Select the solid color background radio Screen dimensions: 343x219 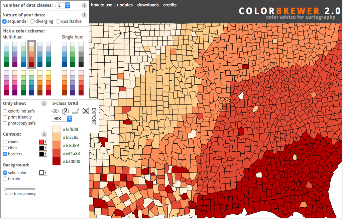point(5,173)
